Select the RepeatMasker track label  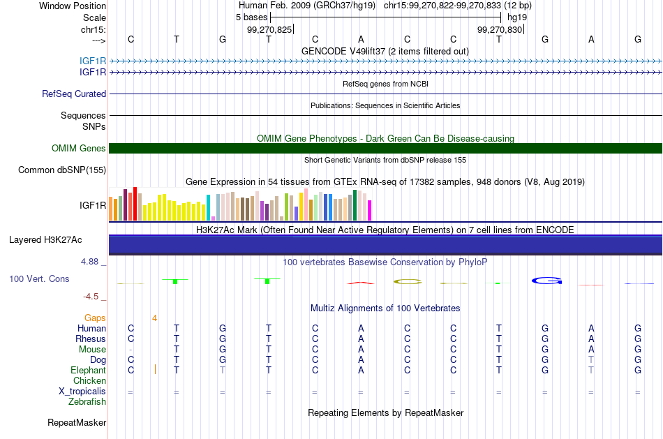[77, 422]
